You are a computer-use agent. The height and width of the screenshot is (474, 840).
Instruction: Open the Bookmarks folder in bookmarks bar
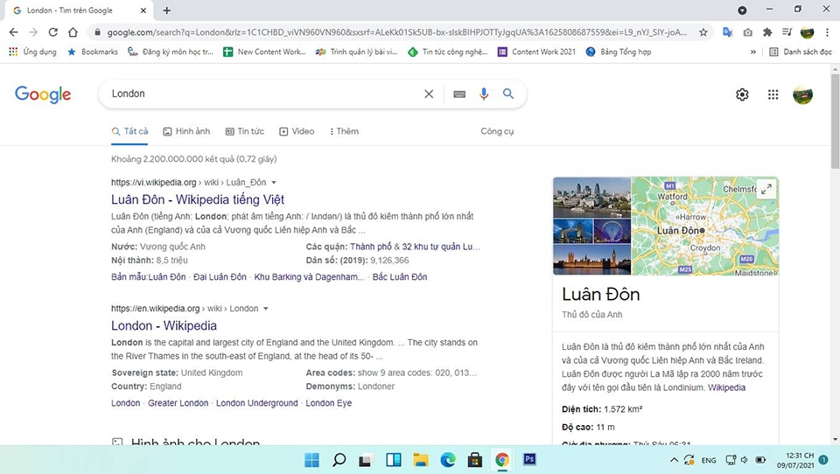[x=93, y=52]
